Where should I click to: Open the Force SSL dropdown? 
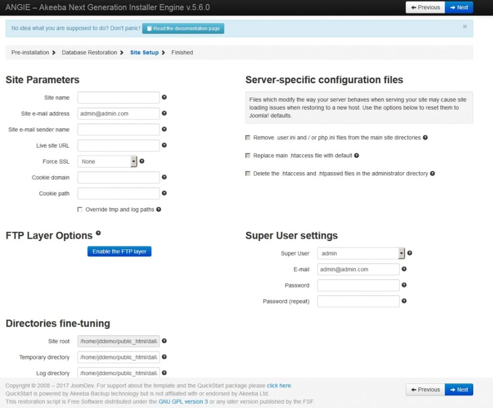click(x=107, y=162)
